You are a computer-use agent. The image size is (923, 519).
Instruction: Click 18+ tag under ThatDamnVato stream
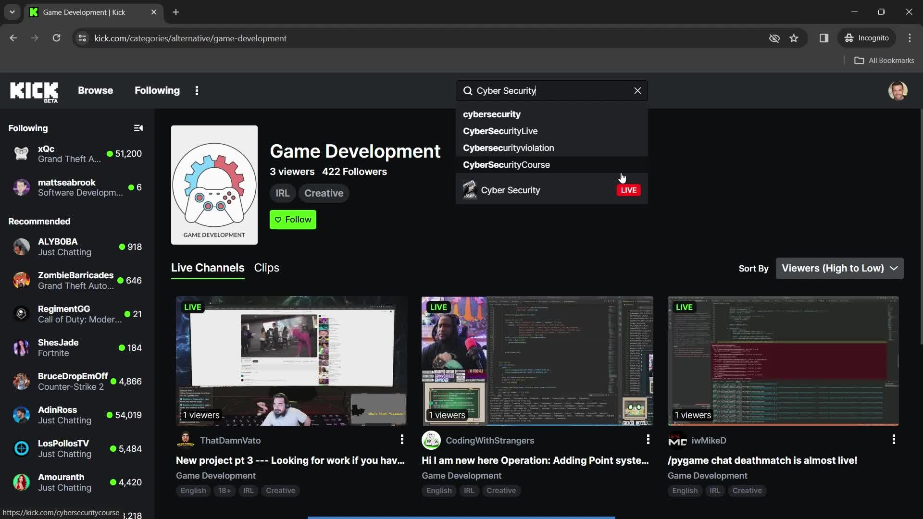coord(225,491)
